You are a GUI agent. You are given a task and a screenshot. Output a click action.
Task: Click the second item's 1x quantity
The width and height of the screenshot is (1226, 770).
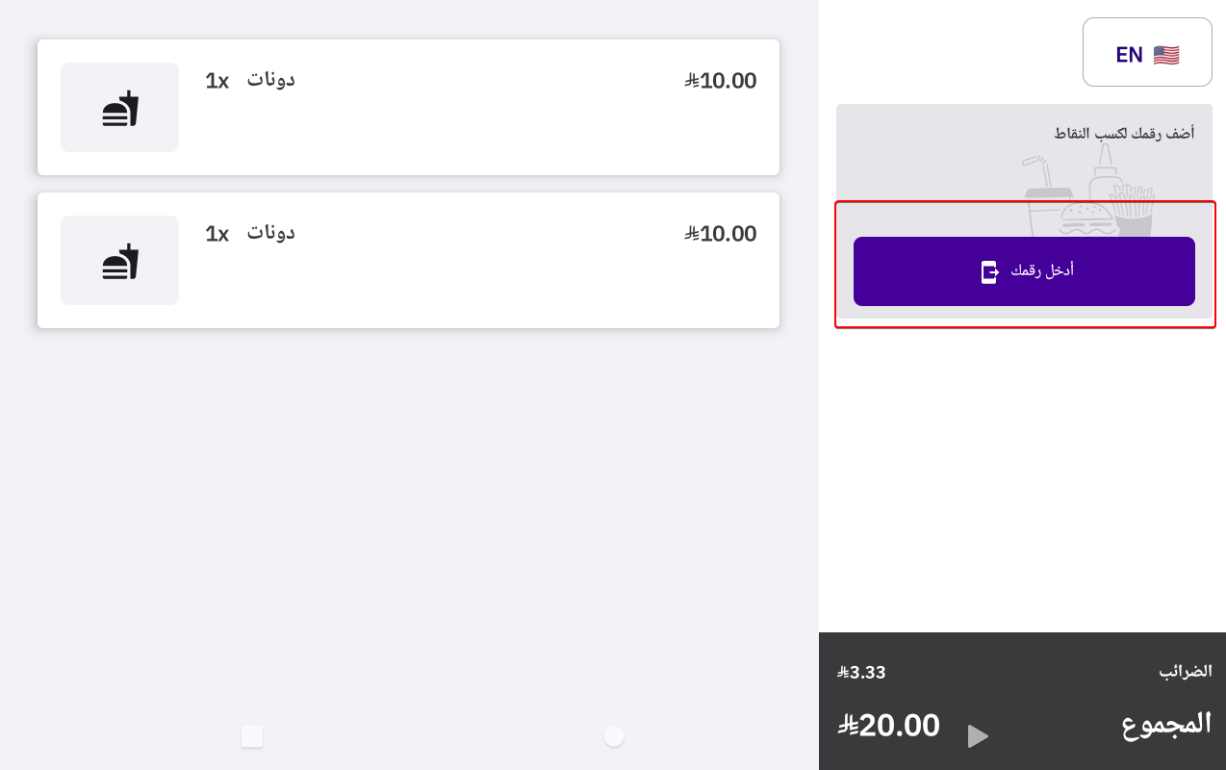pos(217,234)
